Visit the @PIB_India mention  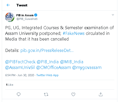coord(48,62)
